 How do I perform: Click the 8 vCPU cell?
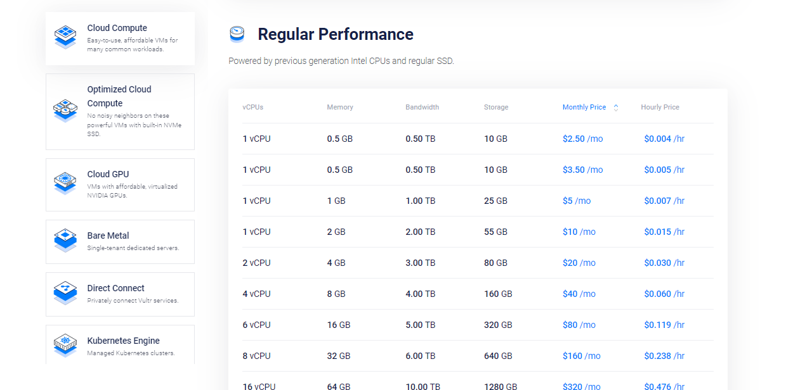click(x=256, y=356)
